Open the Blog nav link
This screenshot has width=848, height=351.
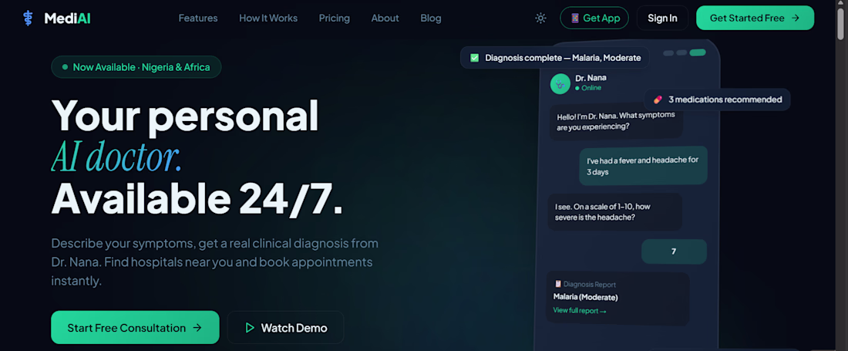pos(431,18)
